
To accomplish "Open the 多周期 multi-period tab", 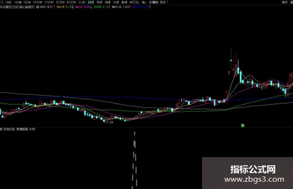I will click(153, 2).
